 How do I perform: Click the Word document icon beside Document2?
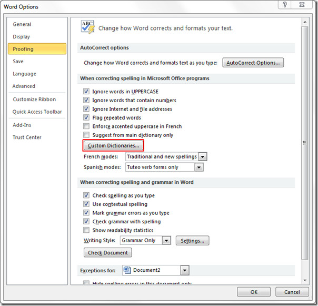127,270
